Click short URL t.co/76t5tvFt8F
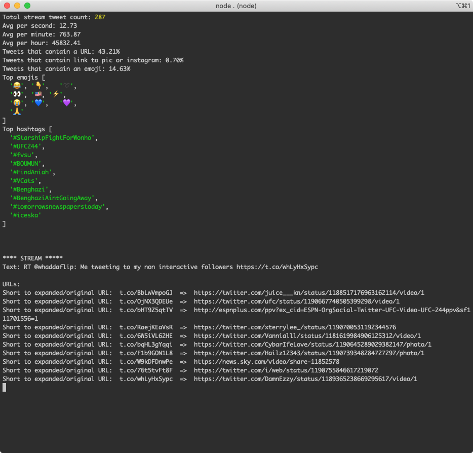The image size is (473, 453). (x=146, y=370)
